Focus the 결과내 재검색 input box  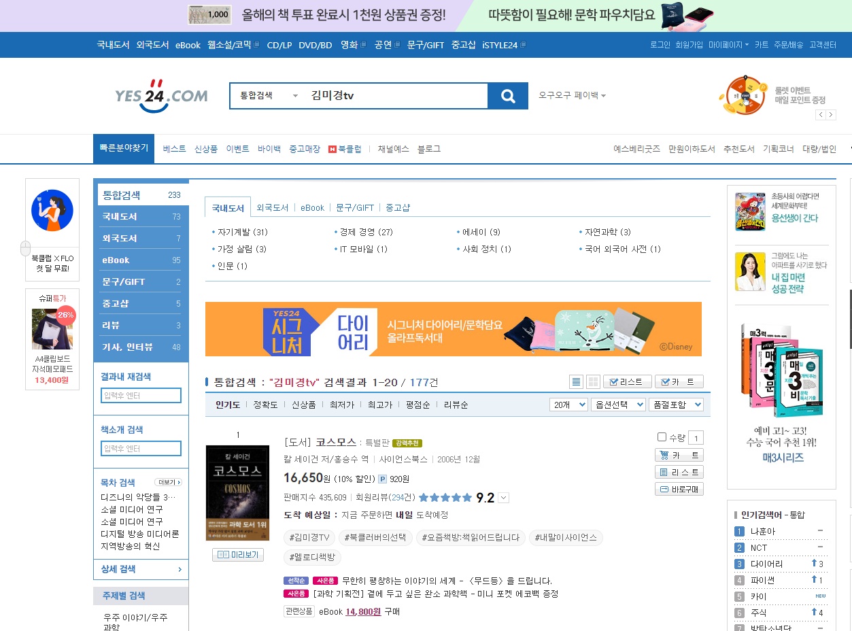(141, 396)
